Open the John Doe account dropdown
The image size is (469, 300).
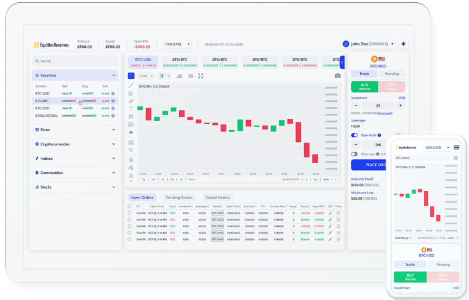click(368, 44)
